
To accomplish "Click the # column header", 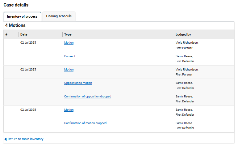I will (6, 34).
